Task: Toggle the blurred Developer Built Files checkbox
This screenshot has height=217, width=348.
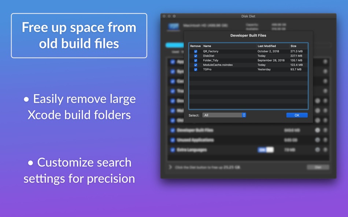Action: point(173,130)
